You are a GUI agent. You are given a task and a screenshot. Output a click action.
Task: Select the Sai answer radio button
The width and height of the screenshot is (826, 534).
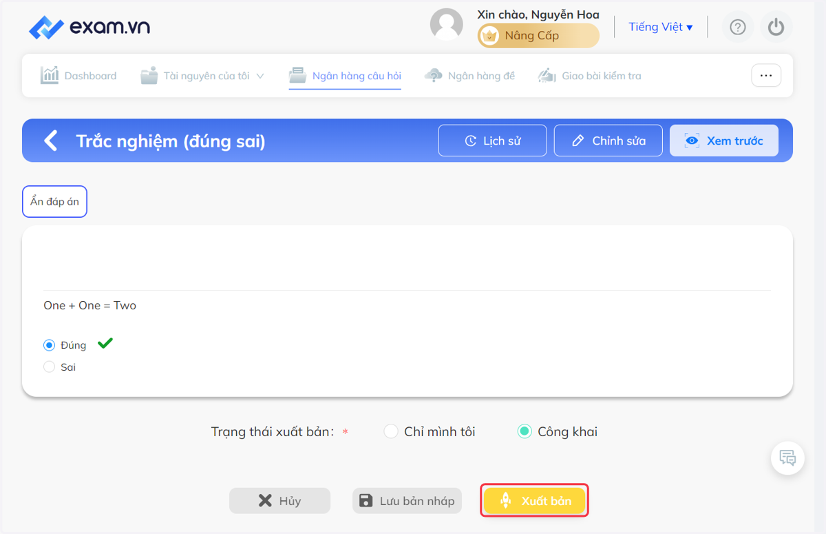pos(49,367)
